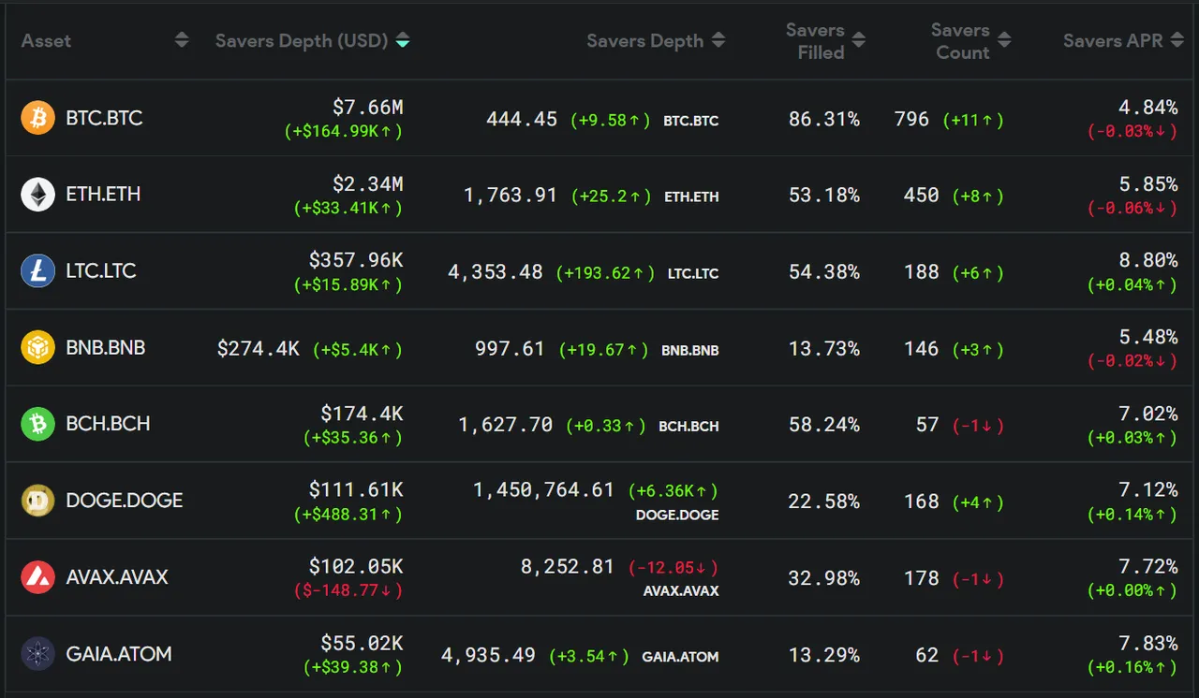Click the BNB.BNB $274.4K depth value

pos(259,349)
